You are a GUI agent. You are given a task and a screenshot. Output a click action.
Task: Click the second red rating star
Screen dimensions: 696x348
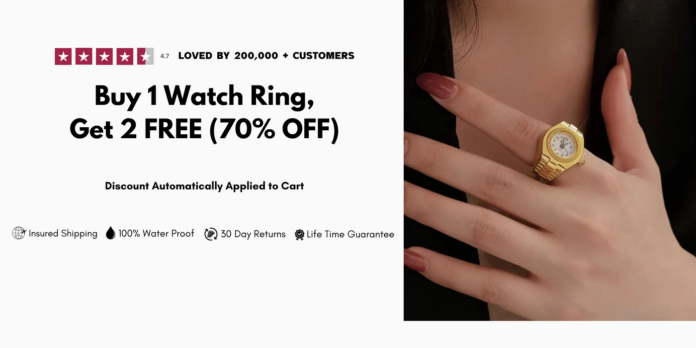(84, 56)
